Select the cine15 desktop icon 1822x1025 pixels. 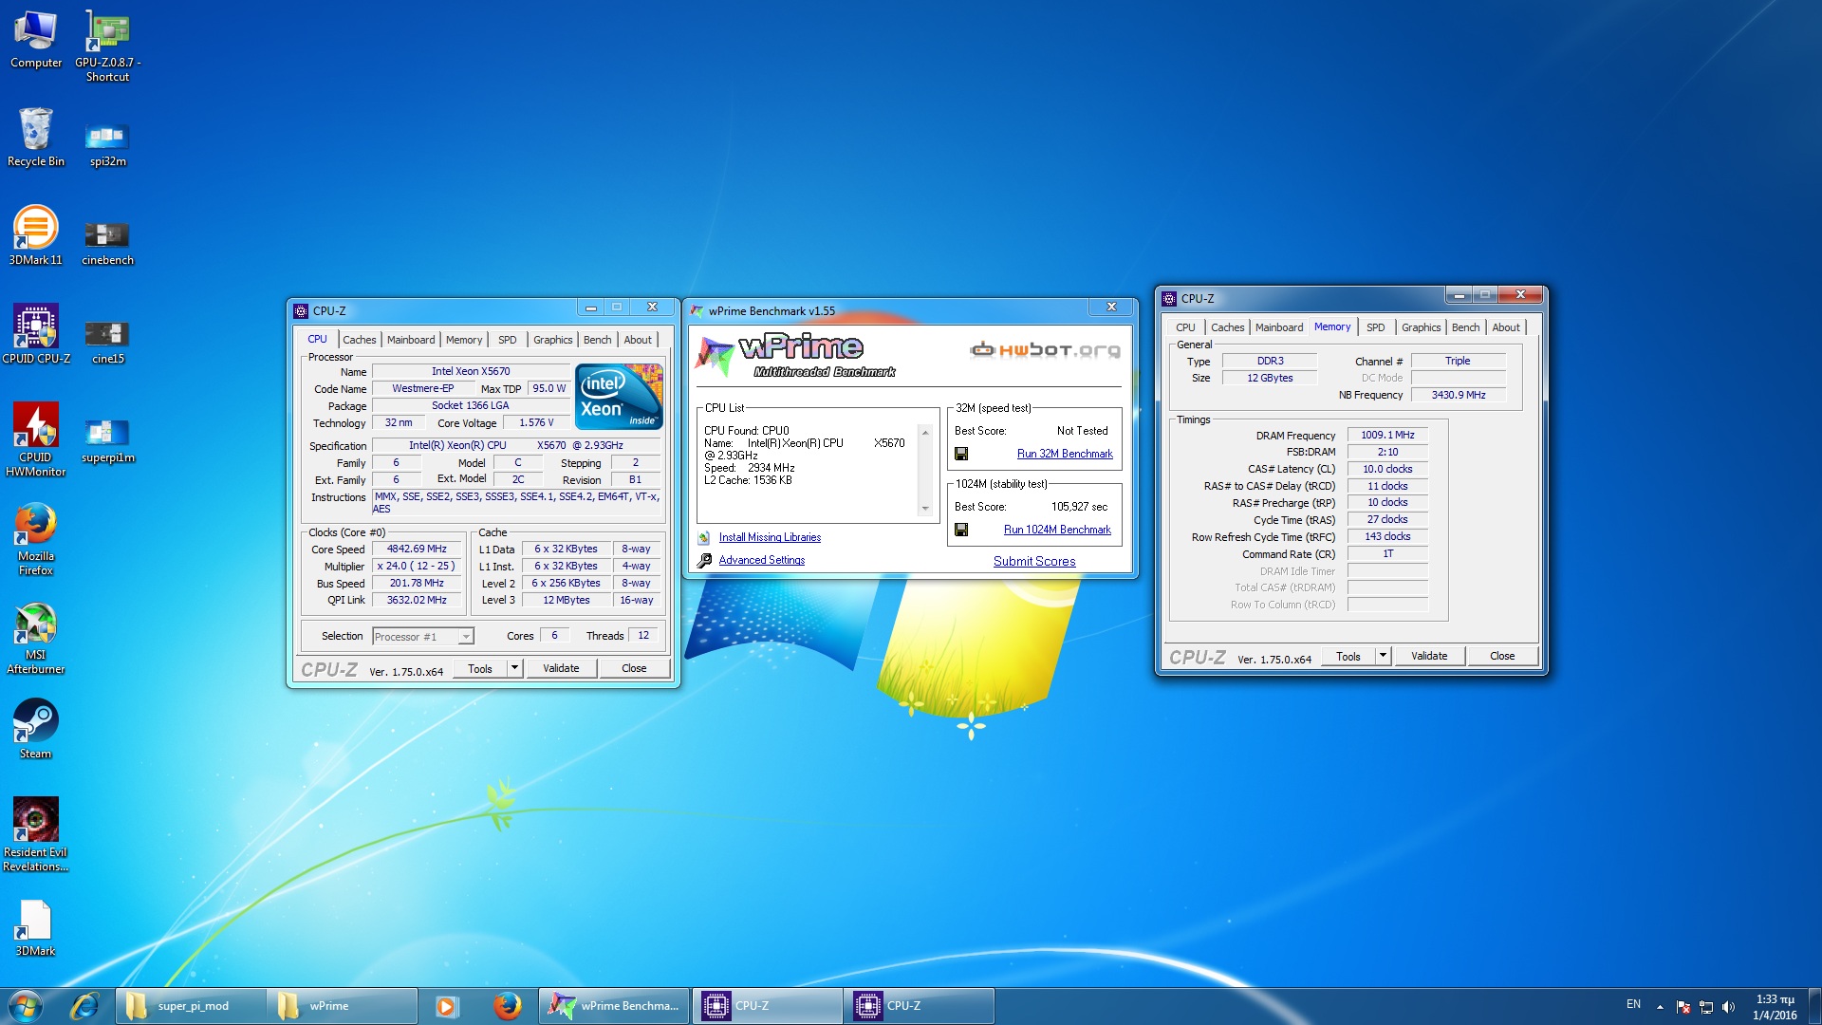(x=107, y=340)
